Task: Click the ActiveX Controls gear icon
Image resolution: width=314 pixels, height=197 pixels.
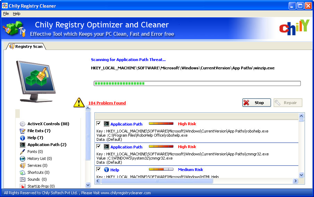Action: click(x=23, y=124)
